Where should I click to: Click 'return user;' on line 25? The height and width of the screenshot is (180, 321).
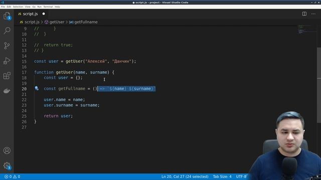tap(58, 116)
